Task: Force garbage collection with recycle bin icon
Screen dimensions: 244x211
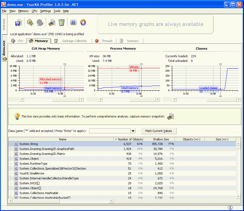Action: (62, 23)
